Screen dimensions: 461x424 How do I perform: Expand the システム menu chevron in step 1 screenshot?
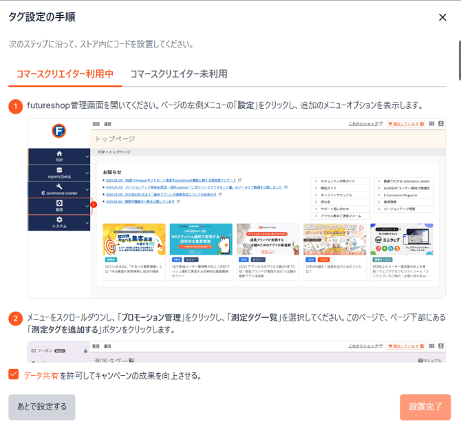tap(87, 223)
